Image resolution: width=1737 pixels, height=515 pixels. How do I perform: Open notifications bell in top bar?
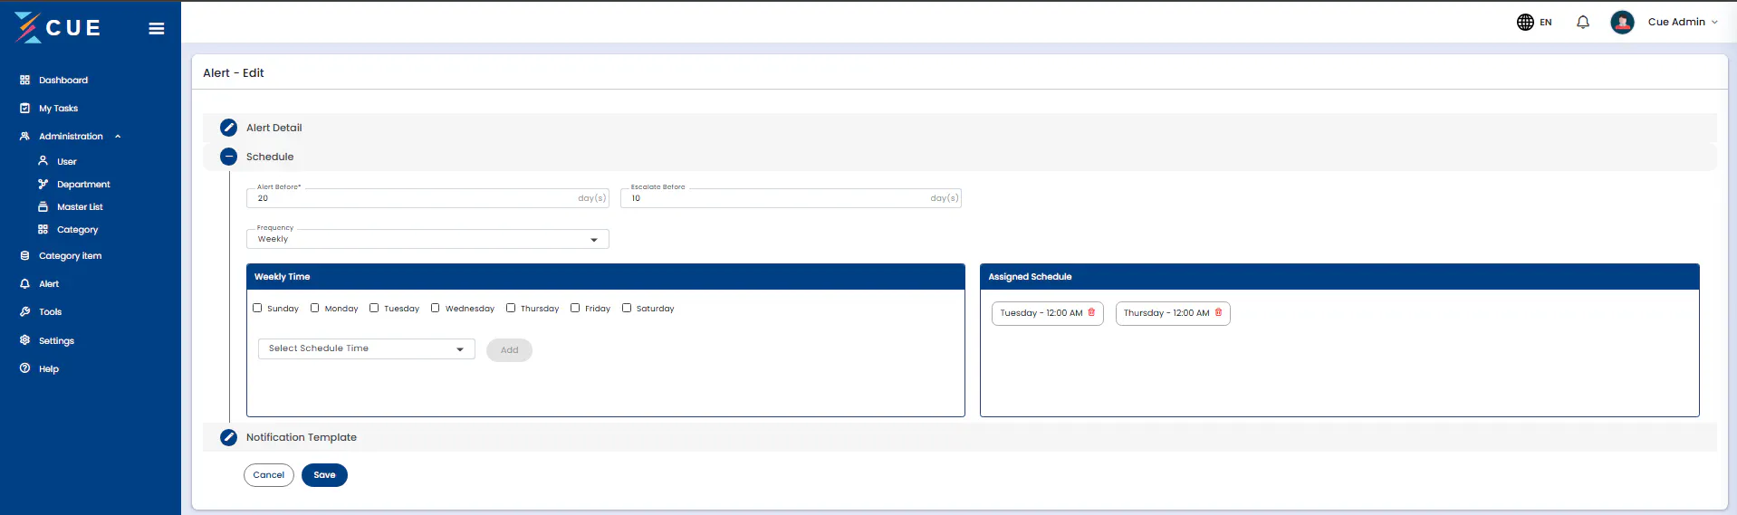click(1583, 22)
